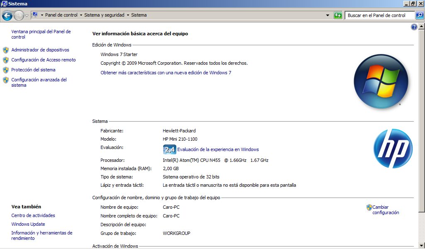425x249 pixels.
Task: Click shield icon beside Administrador de dispositivos
Action: (6, 50)
